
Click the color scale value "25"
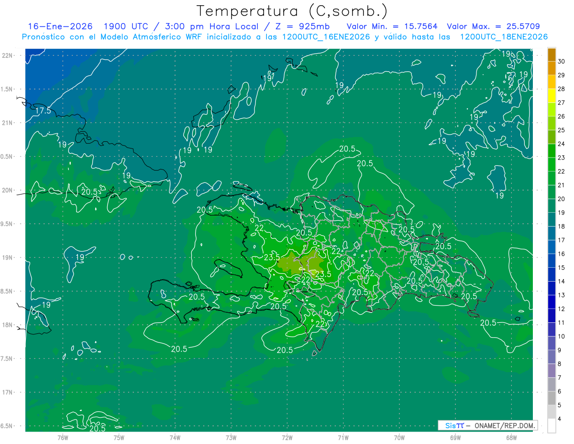coord(561,130)
